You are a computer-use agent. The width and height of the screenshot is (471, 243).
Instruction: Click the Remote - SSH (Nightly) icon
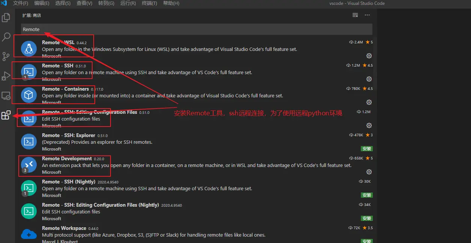29,188
